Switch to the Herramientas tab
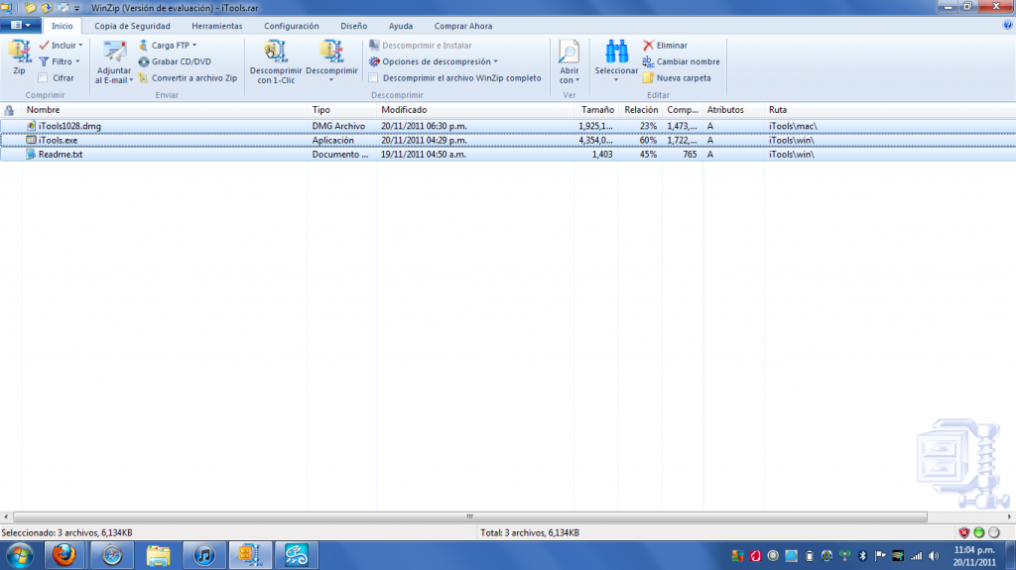Image resolution: width=1016 pixels, height=570 pixels. [216, 26]
